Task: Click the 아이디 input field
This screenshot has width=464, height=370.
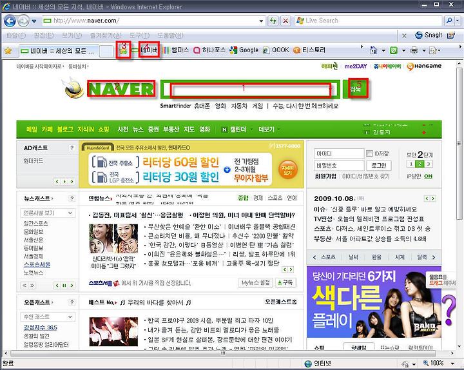Action: tap(339, 153)
